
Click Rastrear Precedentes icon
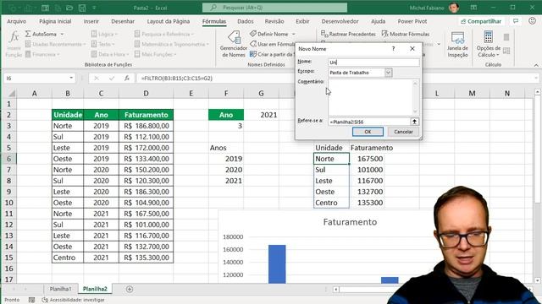pyautogui.click(x=324, y=34)
